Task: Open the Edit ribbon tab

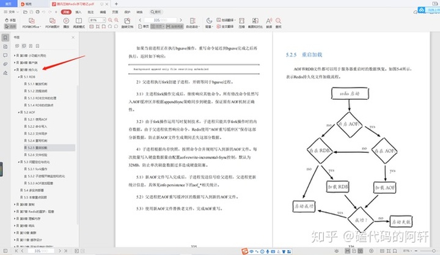Action: 103,12
